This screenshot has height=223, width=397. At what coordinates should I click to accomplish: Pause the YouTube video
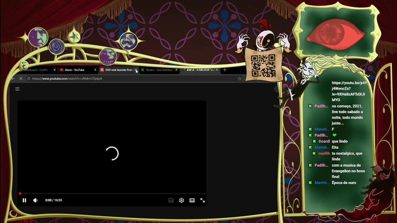pyautogui.click(x=24, y=200)
